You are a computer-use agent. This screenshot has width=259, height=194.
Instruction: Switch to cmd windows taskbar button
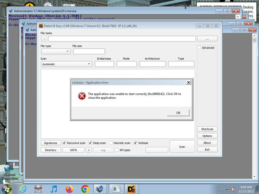(x=100, y=189)
